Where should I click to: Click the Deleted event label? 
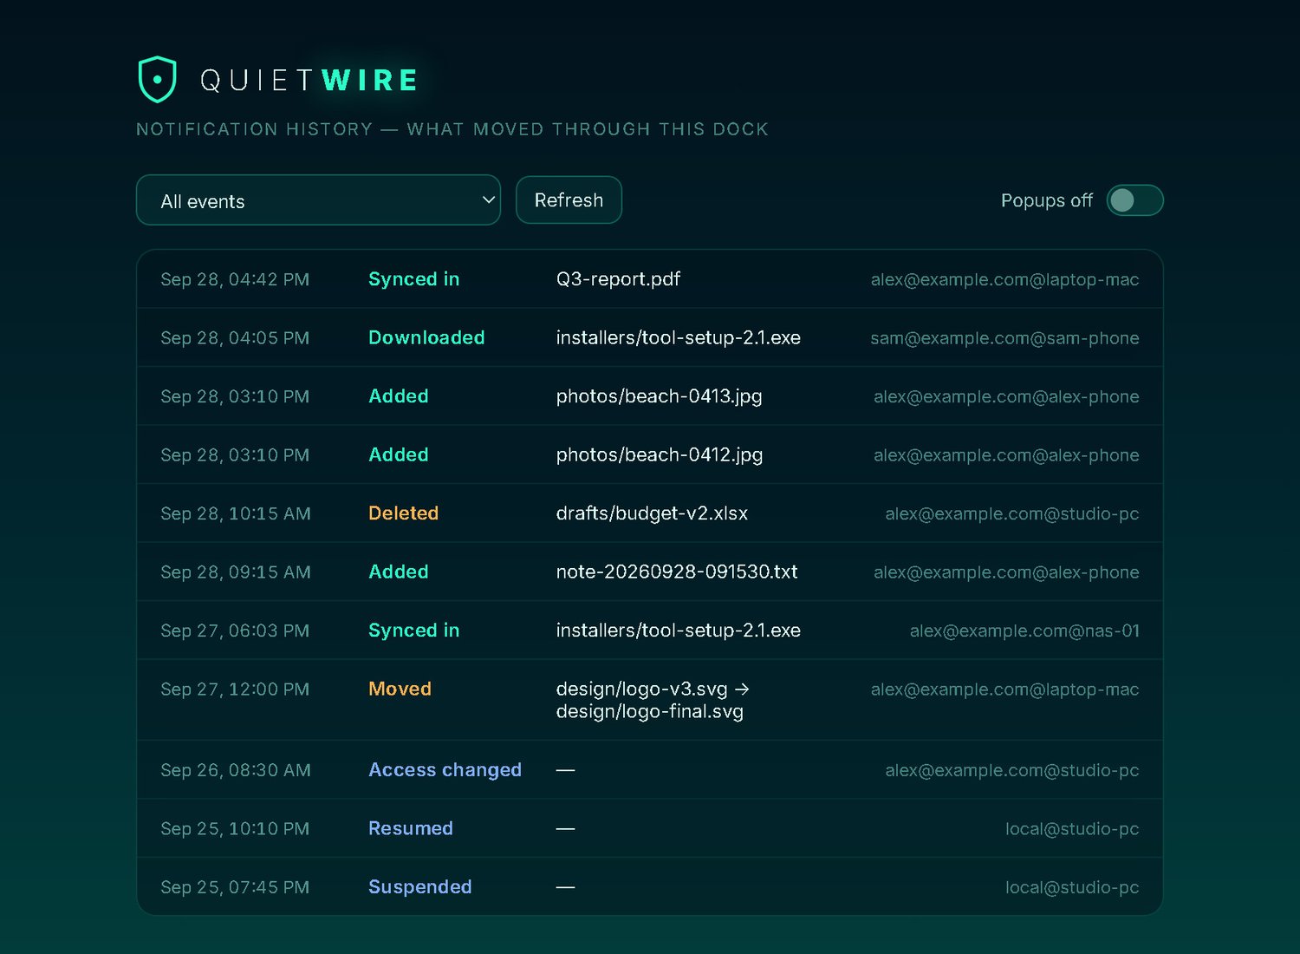click(x=404, y=513)
